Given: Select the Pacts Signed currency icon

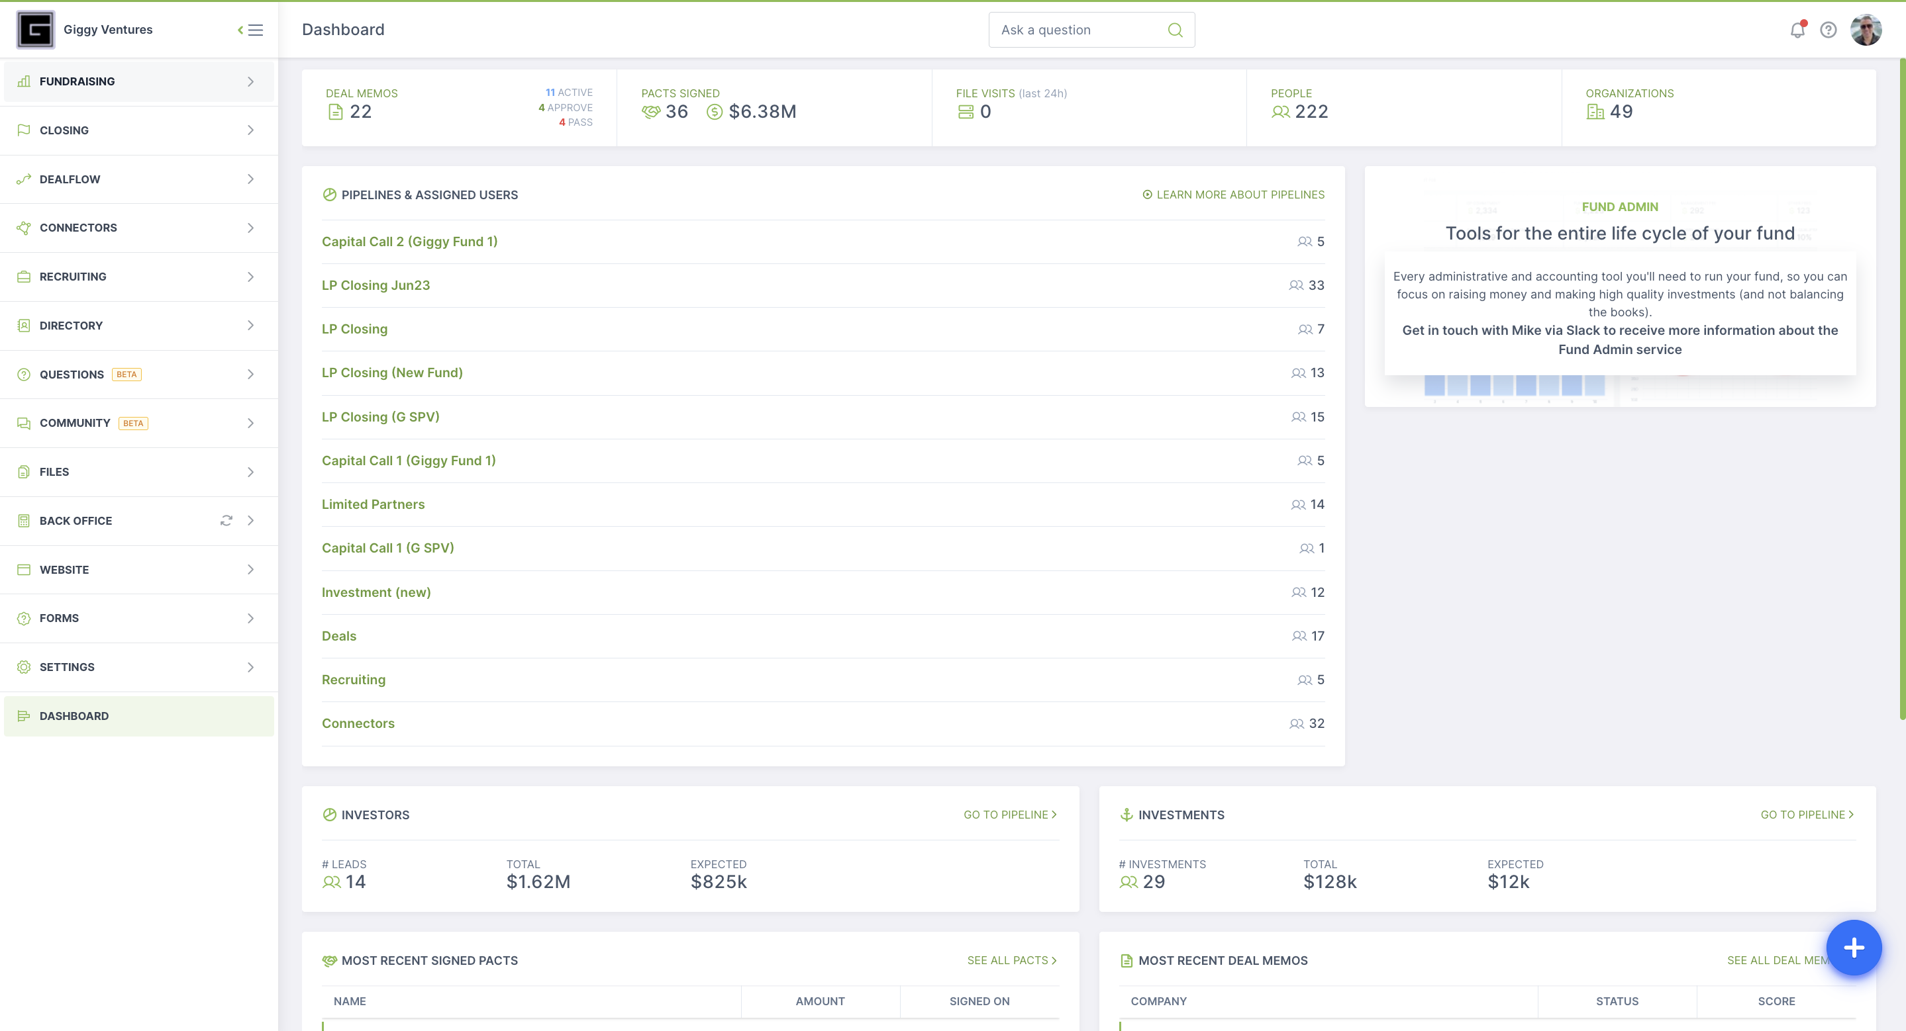Looking at the screenshot, I should [714, 112].
